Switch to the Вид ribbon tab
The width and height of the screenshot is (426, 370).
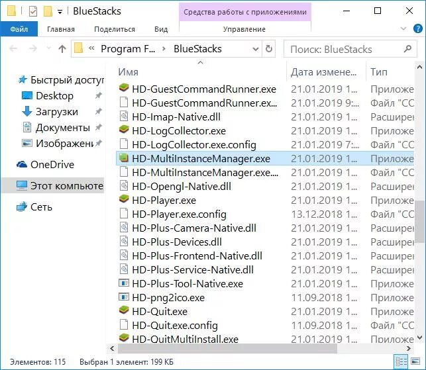pos(161,29)
